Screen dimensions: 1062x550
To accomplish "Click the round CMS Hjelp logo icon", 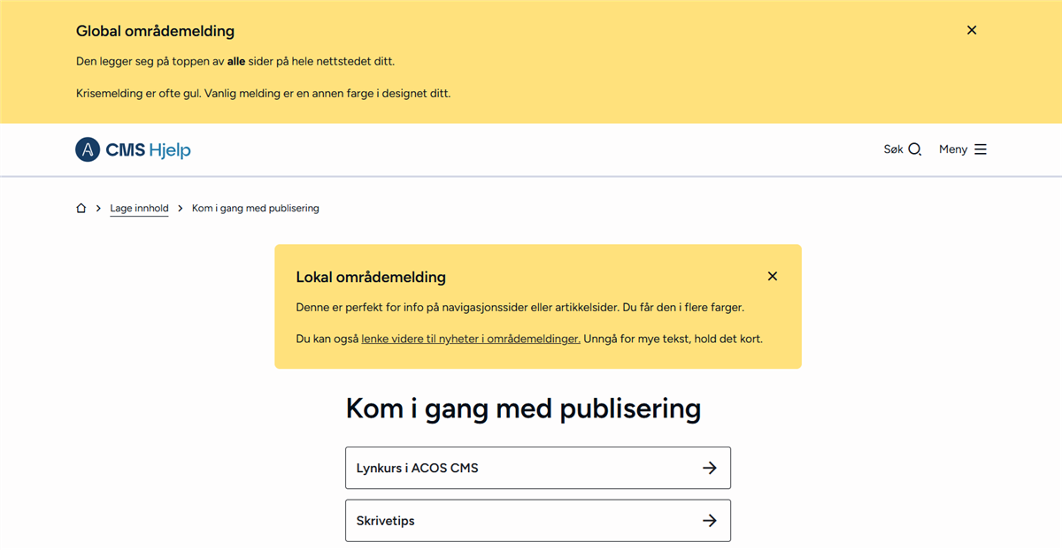I will (88, 149).
